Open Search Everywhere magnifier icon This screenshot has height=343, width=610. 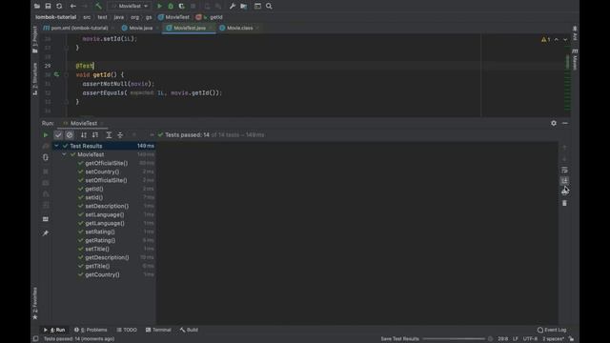pos(269,7)
